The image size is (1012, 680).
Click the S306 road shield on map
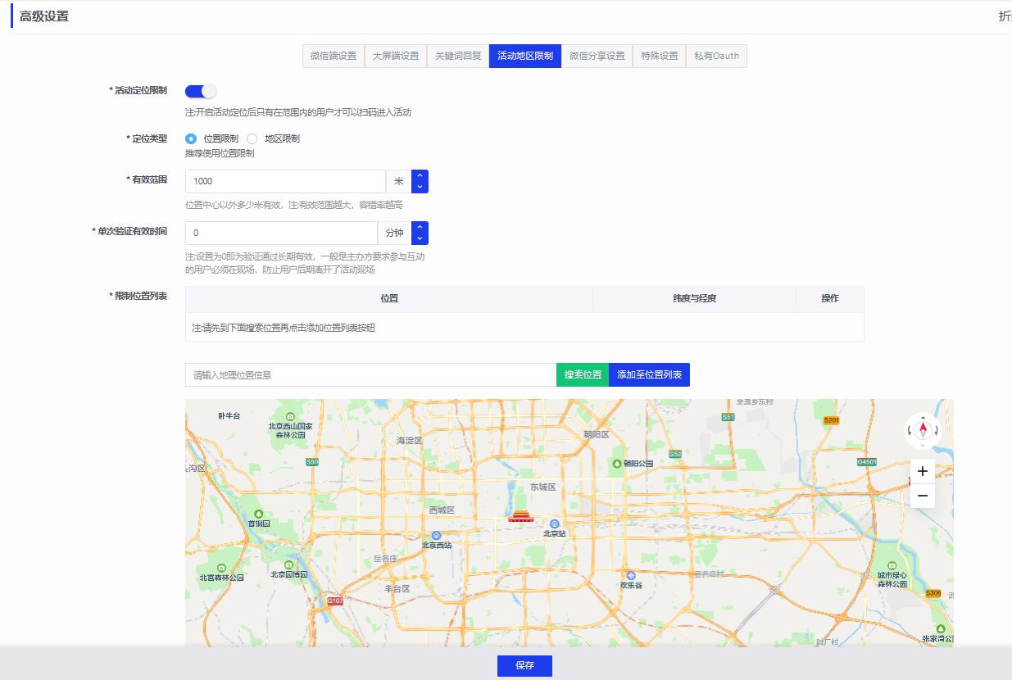[x=933, y=593]
